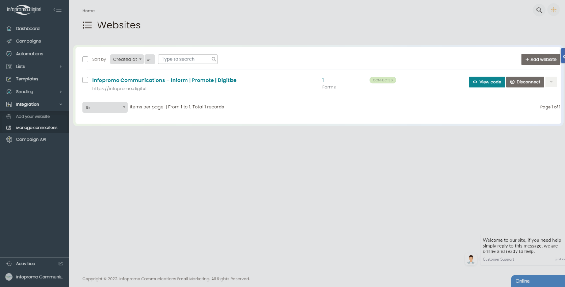Toggle light mode sun icon

coord(554,10)
